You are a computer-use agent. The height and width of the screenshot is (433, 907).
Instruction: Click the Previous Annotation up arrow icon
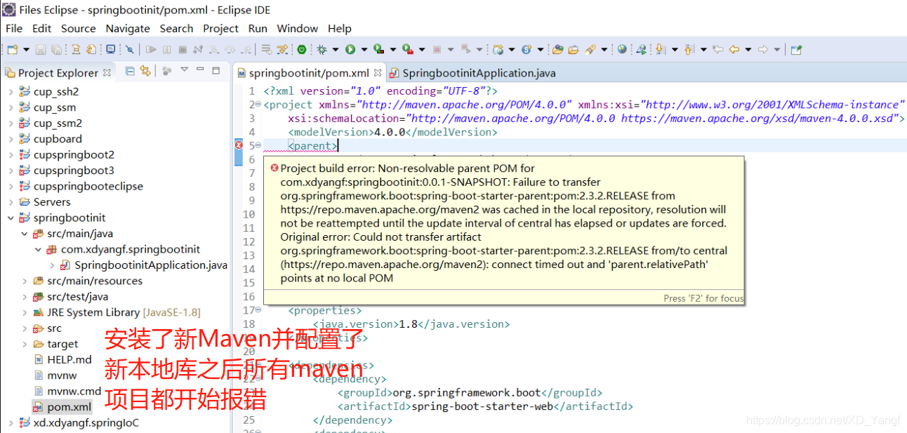[689, 50]
